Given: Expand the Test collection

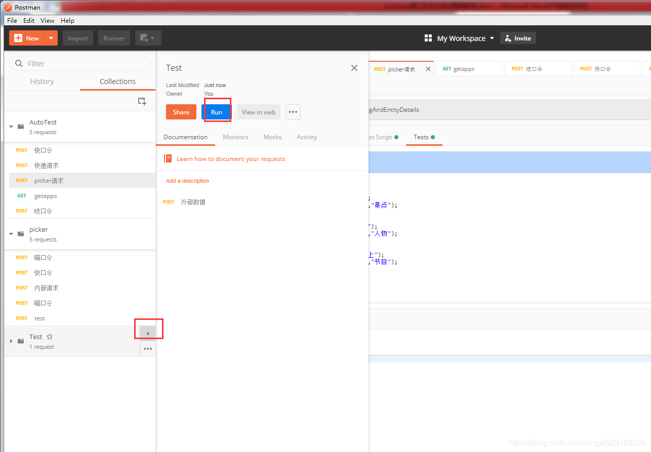Looking at the screenshot, I should tap(11, 341).
